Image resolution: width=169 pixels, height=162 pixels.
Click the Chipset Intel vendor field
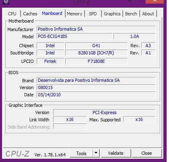(50, 46)
